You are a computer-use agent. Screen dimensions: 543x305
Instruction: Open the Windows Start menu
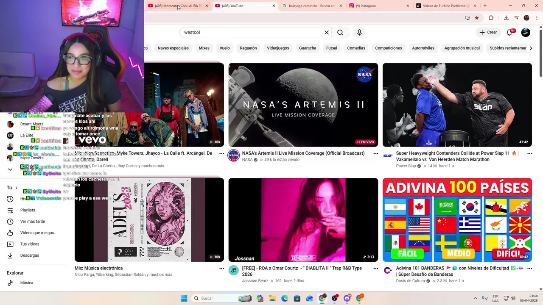184,299
